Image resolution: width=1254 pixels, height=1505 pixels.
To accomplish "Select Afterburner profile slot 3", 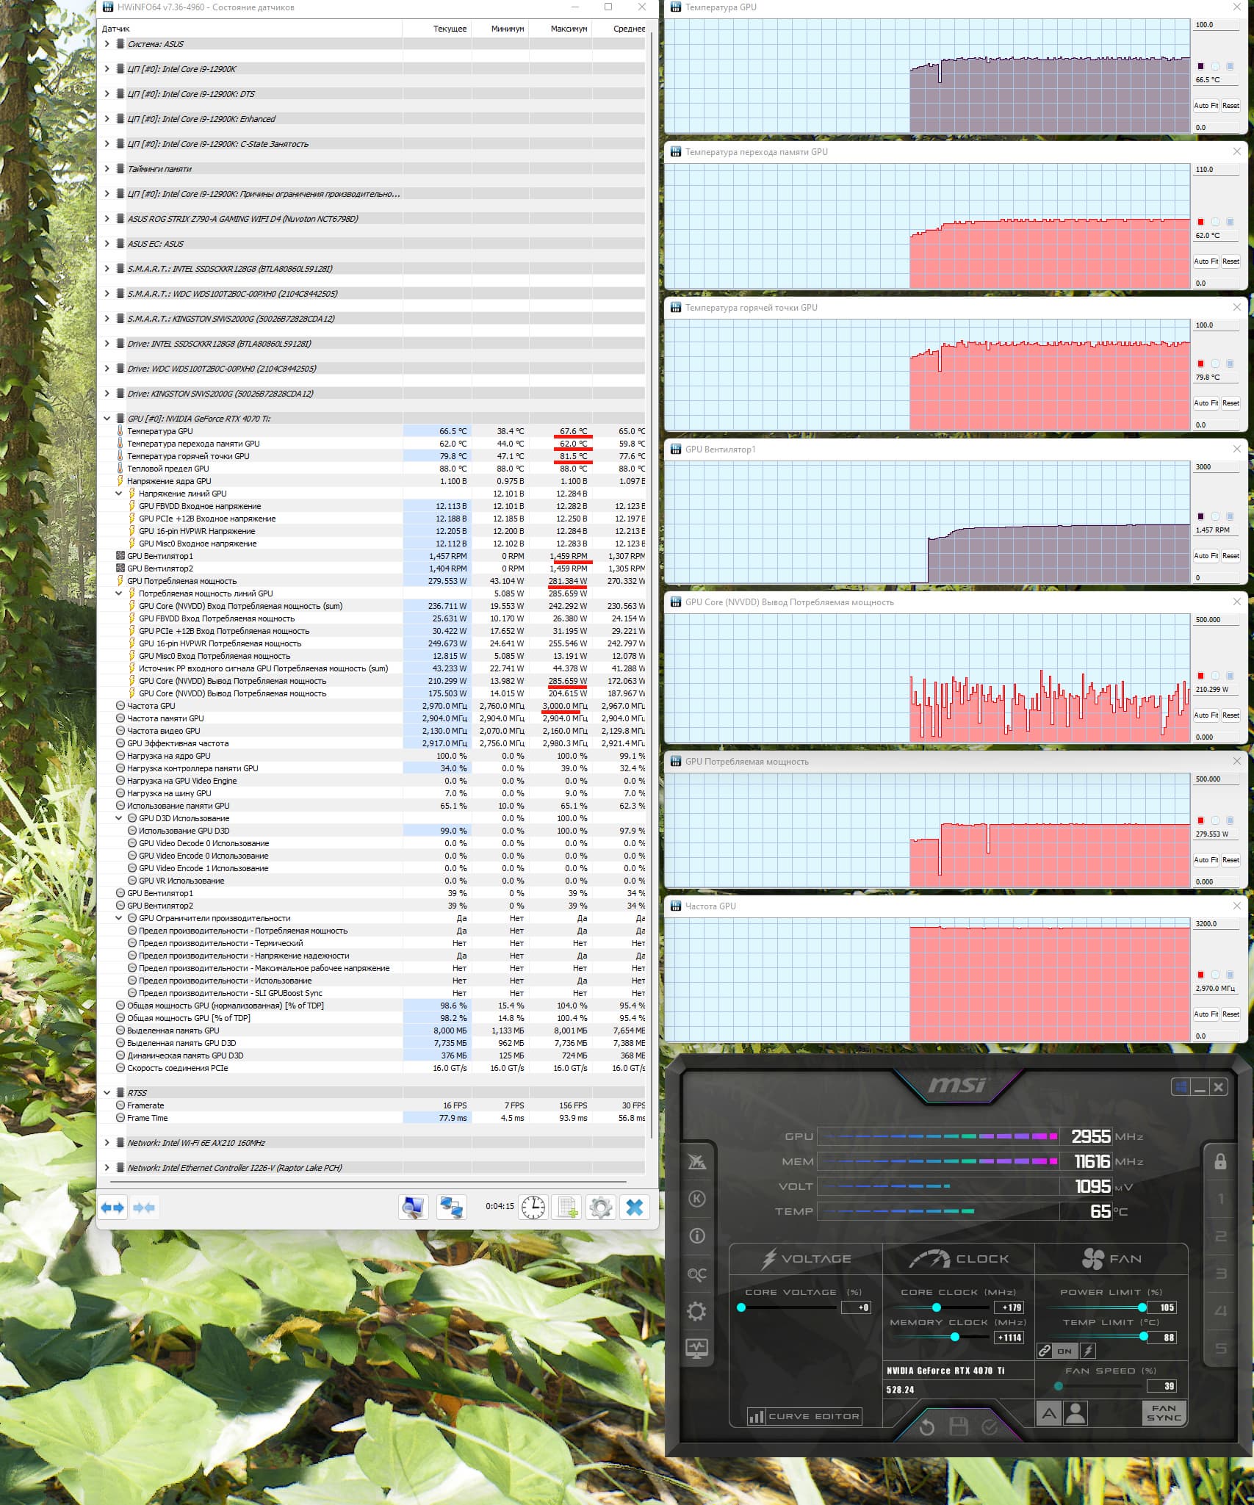I will click(1221, 1274).
